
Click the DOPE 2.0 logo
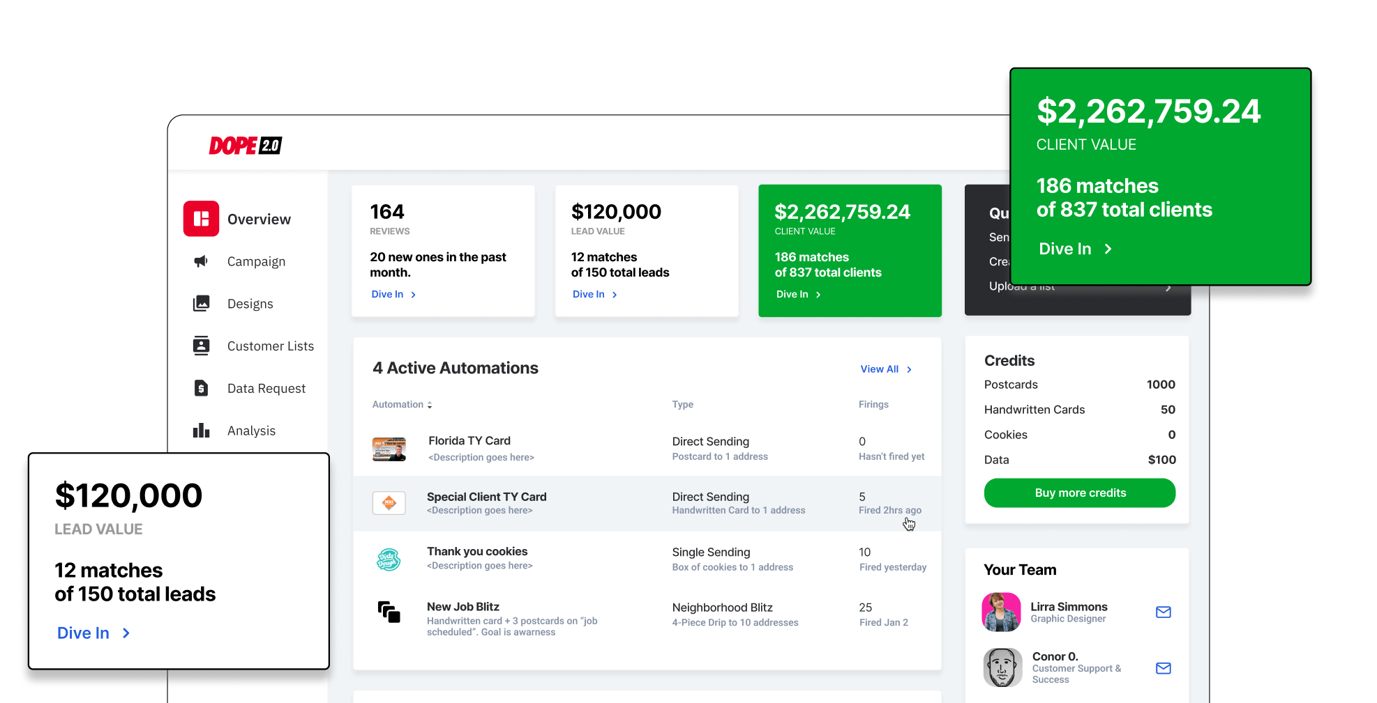246,146
